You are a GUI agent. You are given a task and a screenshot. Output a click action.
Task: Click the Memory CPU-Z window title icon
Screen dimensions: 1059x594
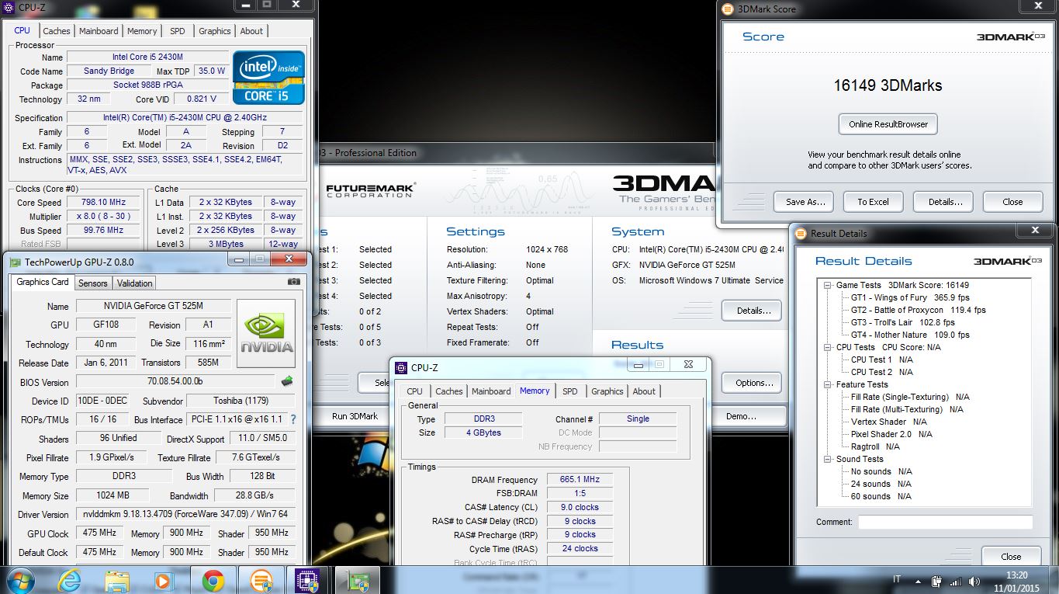pyautogui.click(x=401, y=367)
